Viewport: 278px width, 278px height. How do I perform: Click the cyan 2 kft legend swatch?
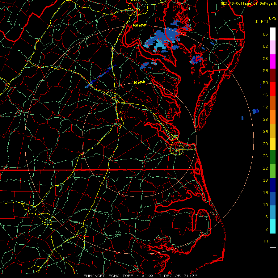click(273, 226)
